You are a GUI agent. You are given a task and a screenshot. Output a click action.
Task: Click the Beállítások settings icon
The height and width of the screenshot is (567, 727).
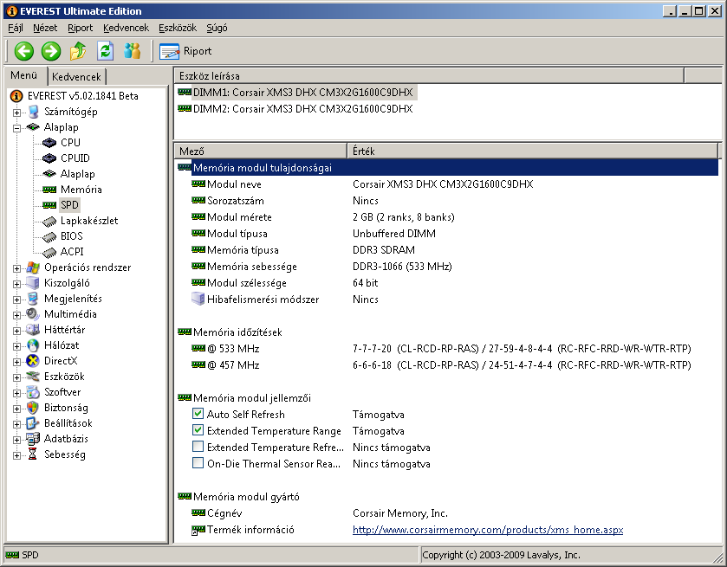tap(33, 423)
